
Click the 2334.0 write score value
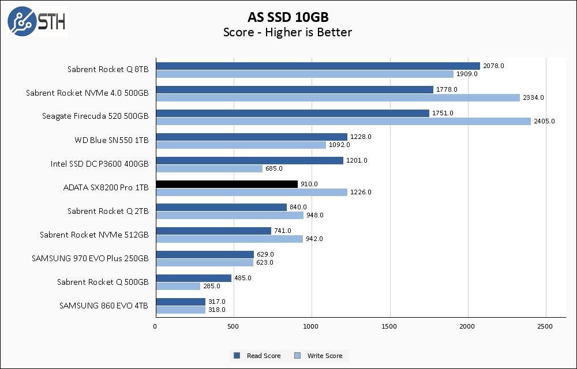pyautogui.click(x=533, y=97)
